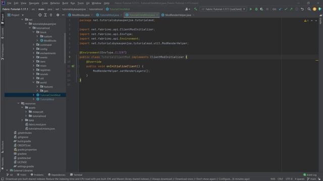Open the Structure tool window sidebar button
The image size is (323, 181).
(3, 147)
